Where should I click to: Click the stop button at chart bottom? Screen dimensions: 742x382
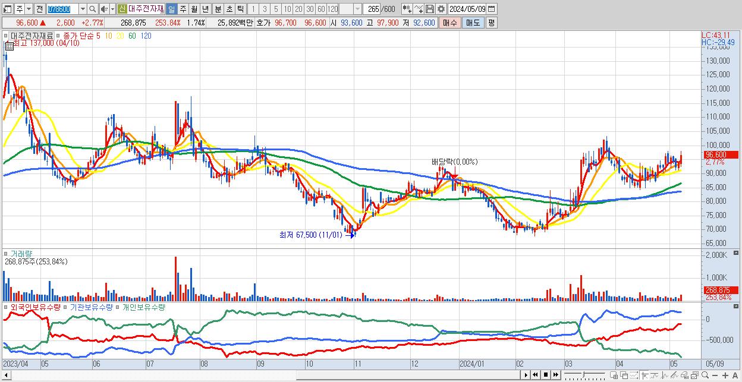coord(546,375)
